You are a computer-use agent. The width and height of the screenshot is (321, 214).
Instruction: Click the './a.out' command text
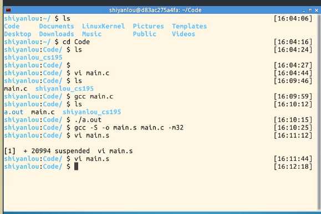pyautogui.click(x=88, y=119)
